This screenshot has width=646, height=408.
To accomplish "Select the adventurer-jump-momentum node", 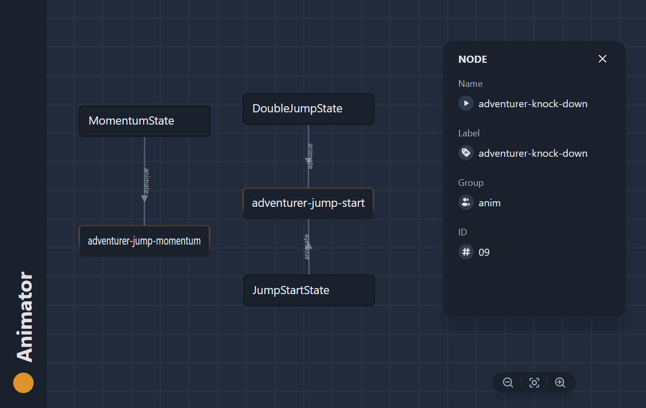I will pos(144,241).
